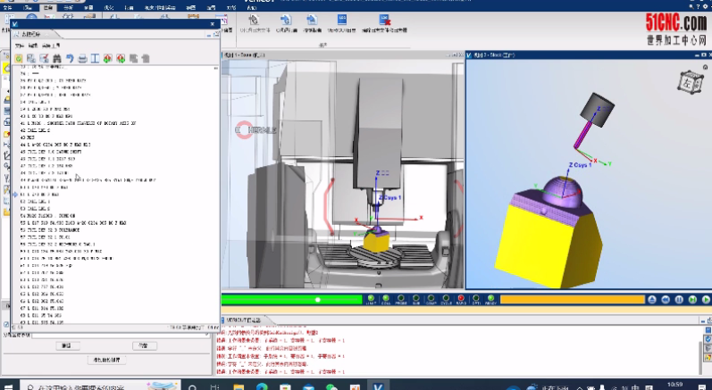Click the first green icon in editor toolbar
This screenshot has width=712, height=390.
tap(18, 59)
